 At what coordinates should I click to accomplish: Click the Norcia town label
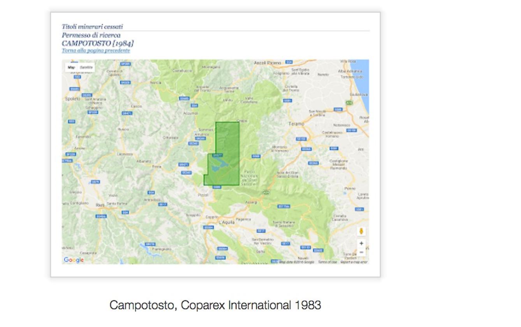(x=155, y=82)
